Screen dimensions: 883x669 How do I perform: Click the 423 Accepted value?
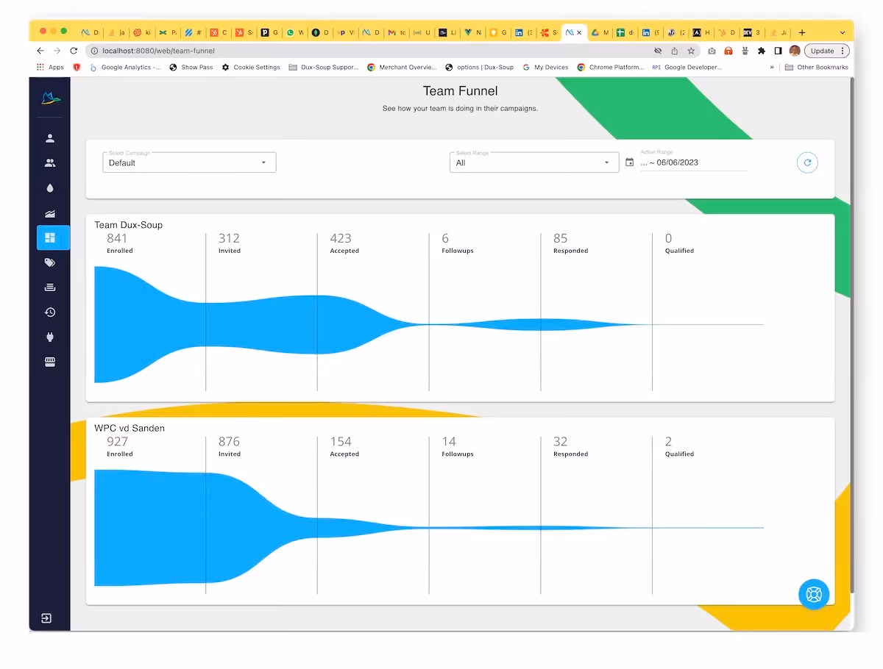[341, 238]
